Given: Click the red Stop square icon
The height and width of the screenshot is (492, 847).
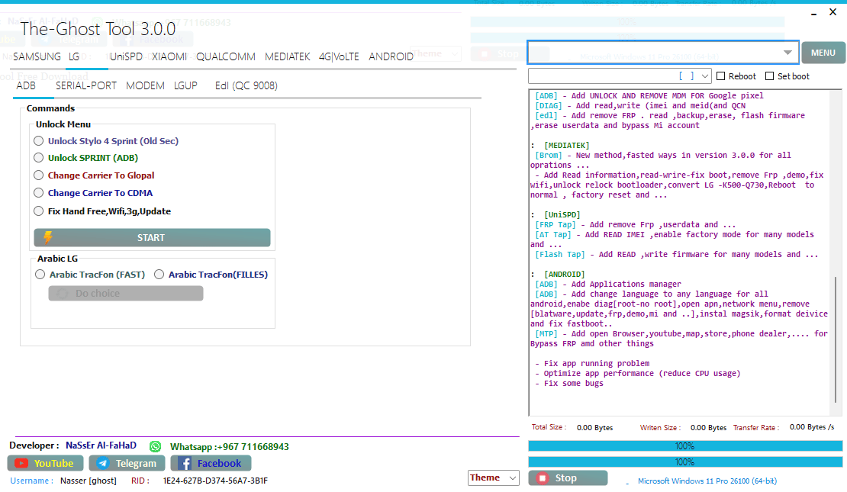Looking at the screenshot, I should click(544, 478).
